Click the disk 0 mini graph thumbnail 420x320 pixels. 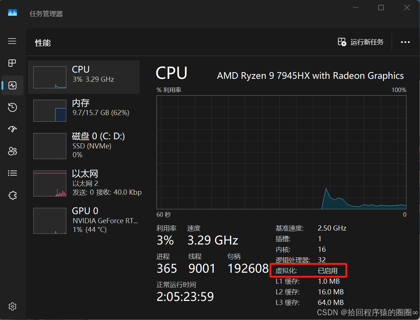50,146
